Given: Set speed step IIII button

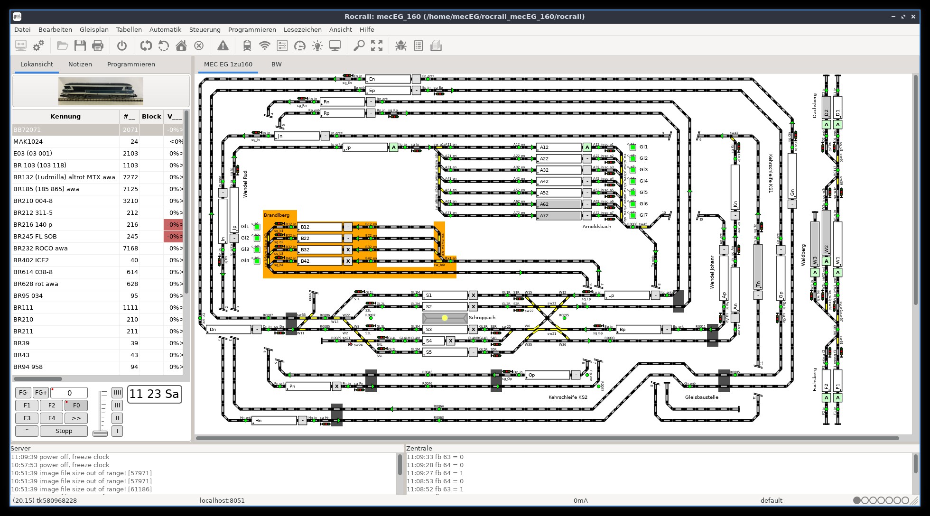Looking at the screenshot, I should (117, 393).
